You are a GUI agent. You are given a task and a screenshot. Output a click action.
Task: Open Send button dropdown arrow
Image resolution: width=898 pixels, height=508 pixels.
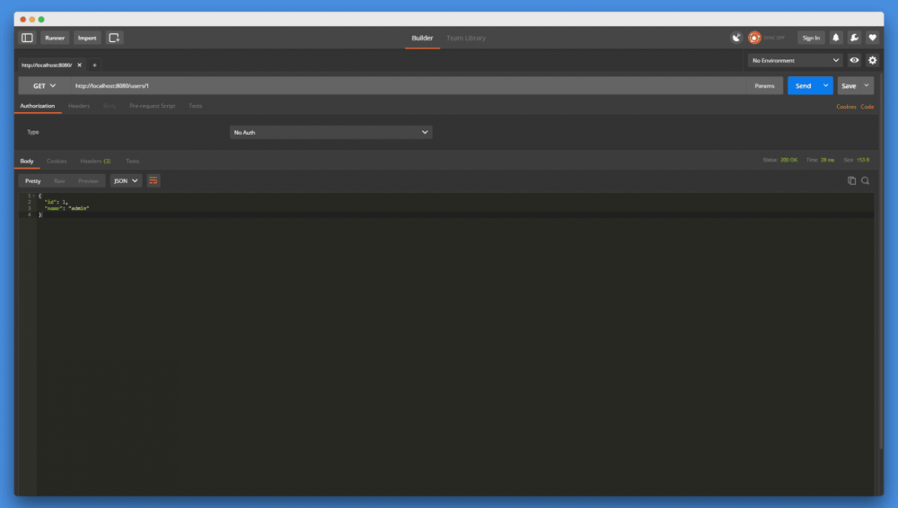825,86
